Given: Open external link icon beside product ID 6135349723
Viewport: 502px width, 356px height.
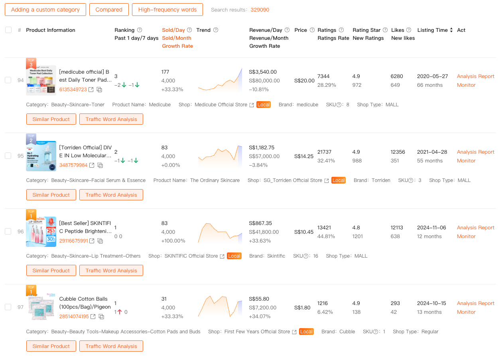Looking at the screenshot, I should click(x=91, y=90).
